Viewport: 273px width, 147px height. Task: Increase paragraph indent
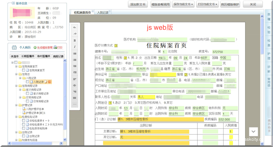pos(75,72)
